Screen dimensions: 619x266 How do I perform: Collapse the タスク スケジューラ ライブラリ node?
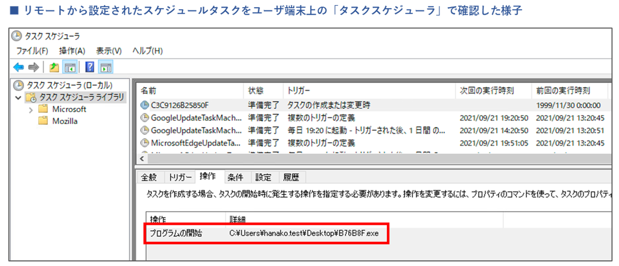pyautogui.click(x=18, y=97)
